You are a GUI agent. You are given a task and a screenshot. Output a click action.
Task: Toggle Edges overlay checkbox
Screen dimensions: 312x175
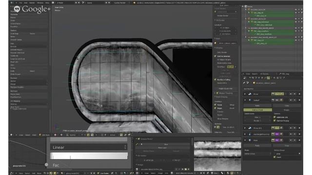coord(215,108)
